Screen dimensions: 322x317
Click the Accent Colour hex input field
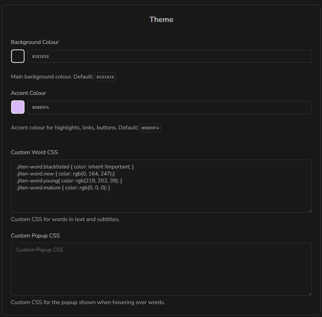pos(140,107)
